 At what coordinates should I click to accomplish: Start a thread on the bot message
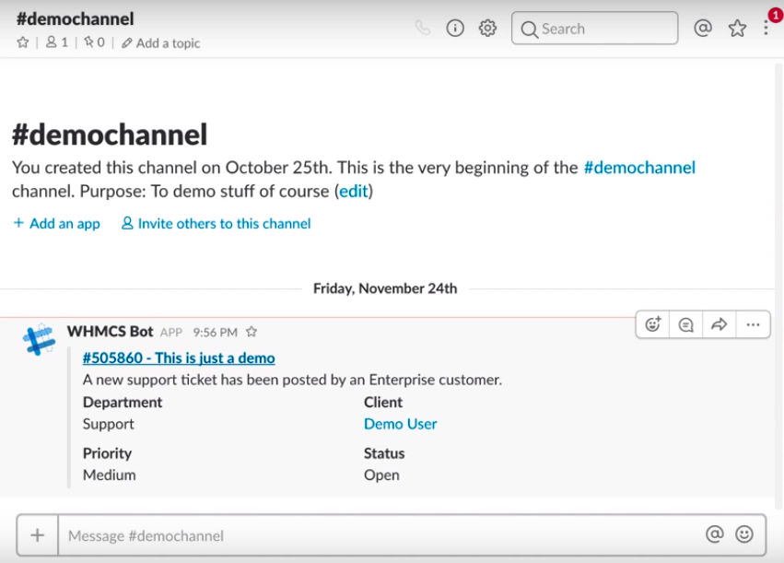pos(686,324)
